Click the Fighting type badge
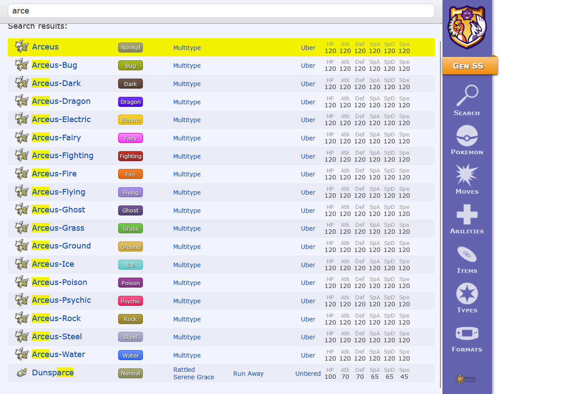Image resolution: width=572 pixels, height=394 pixels. pos(130,156)
